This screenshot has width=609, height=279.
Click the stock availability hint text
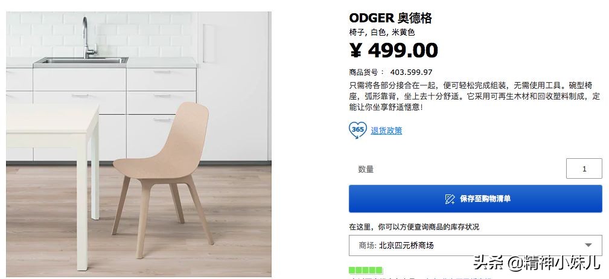(x=414, y=226)
